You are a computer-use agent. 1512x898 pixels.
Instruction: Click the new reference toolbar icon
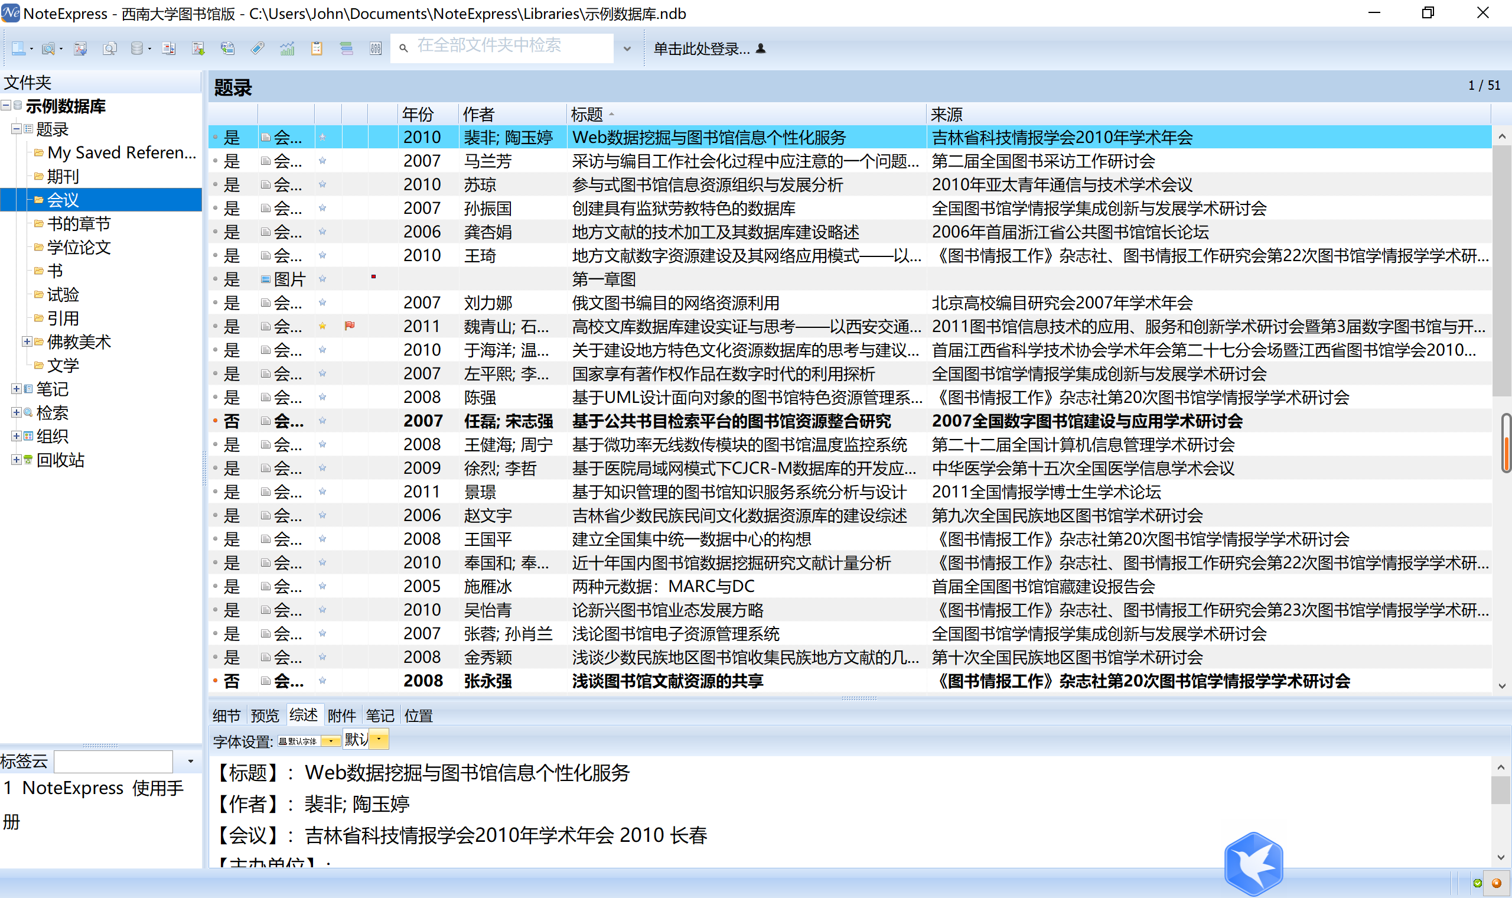[x=19, y=48]
